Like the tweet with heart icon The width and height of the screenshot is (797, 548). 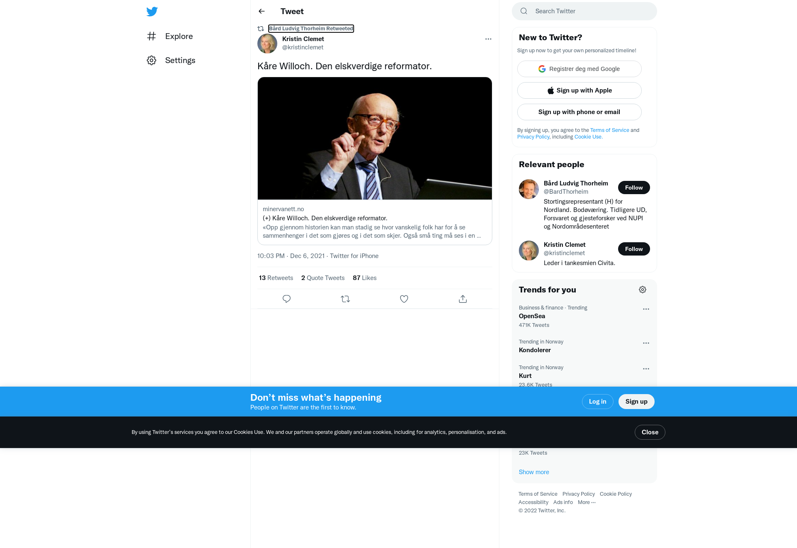tap(404, 299)
